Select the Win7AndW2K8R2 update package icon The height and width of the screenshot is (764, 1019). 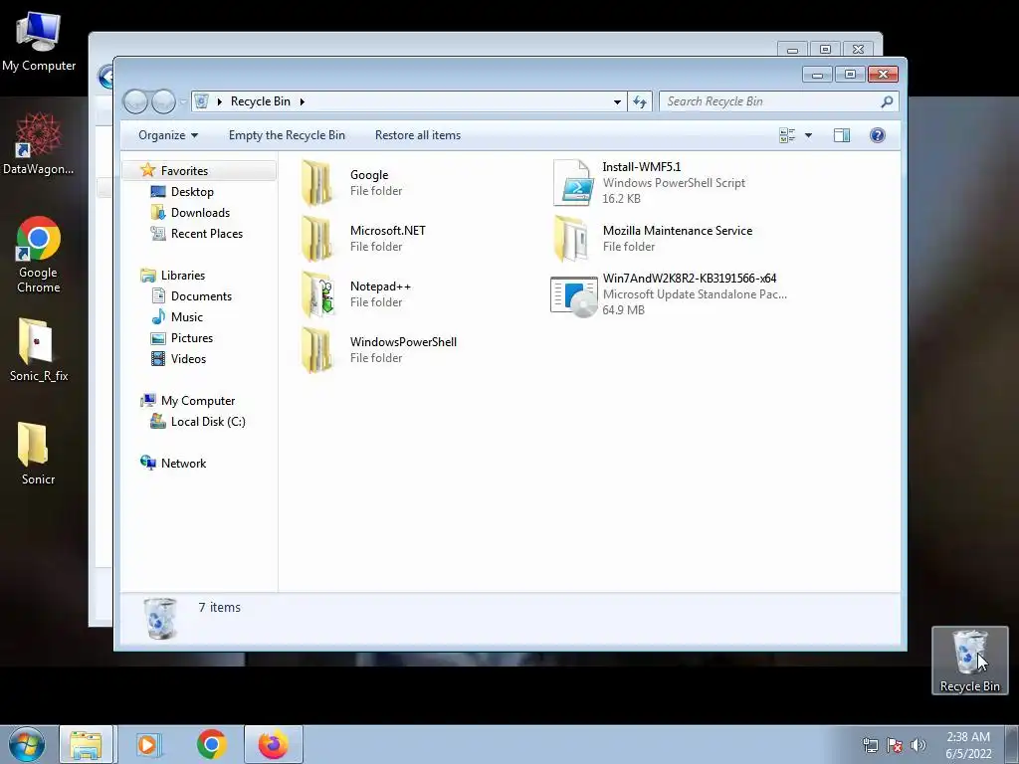(x=574, y=295)
